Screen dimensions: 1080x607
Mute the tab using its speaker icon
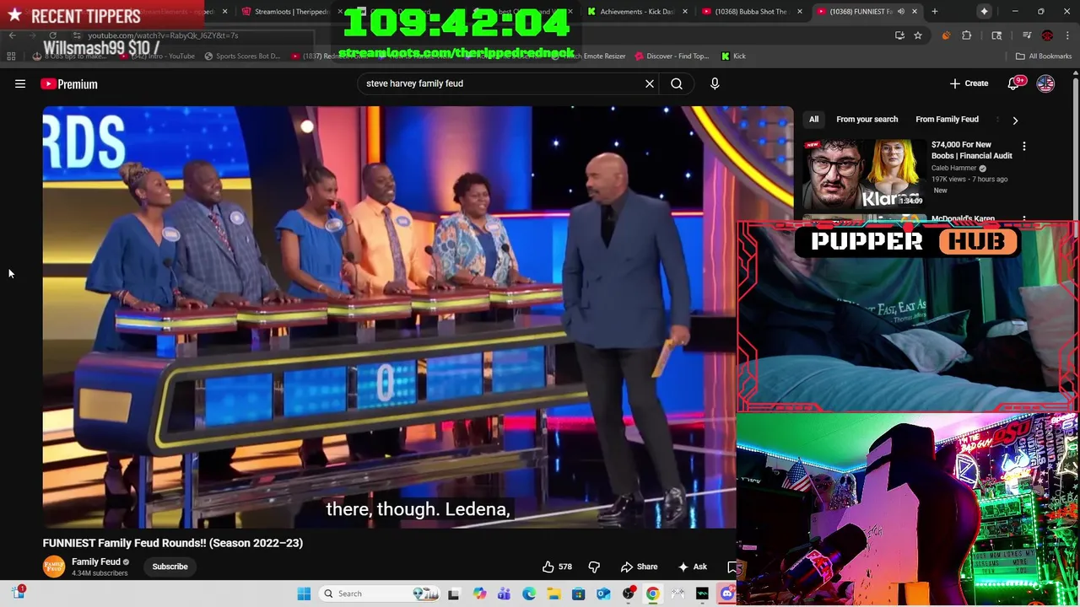pos(900,12)
